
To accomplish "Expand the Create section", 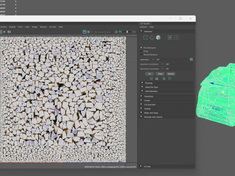I will [x=167, y=100].
